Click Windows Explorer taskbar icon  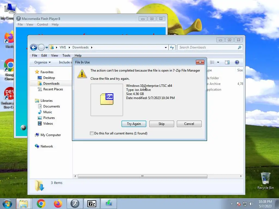23,204
